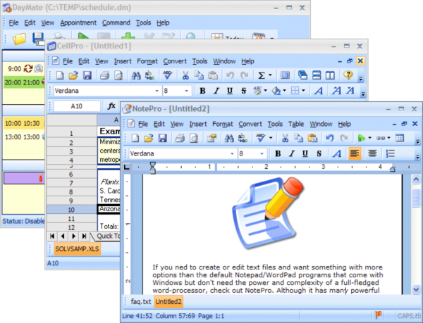
Task: Click the left indent marker on NotePro ruler
Action: [x=153, y=167]
